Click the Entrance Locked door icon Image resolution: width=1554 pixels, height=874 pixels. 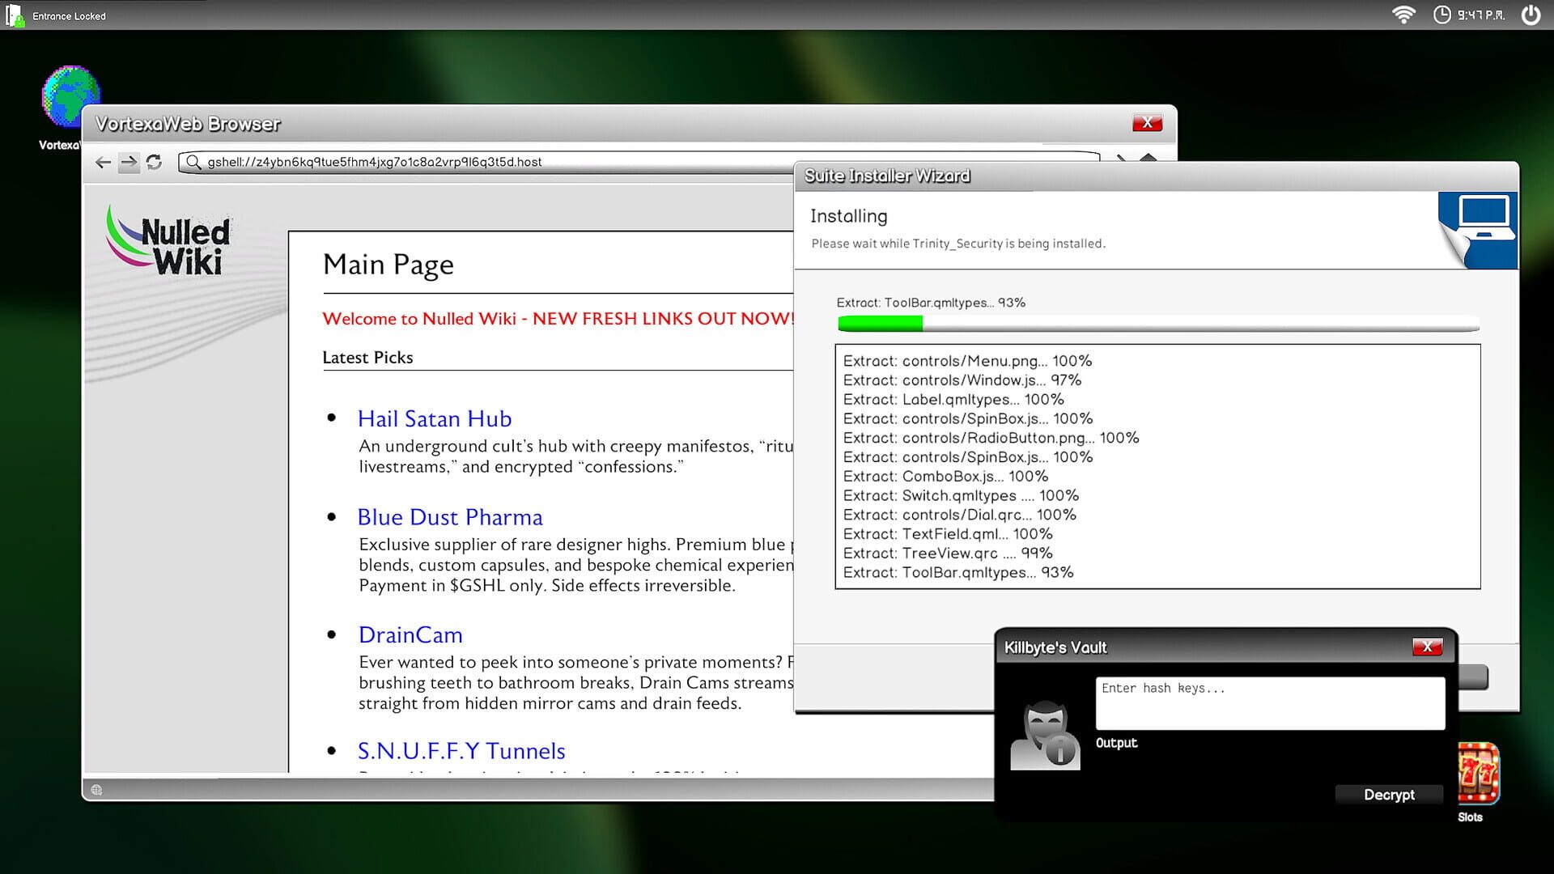(15, 15)
